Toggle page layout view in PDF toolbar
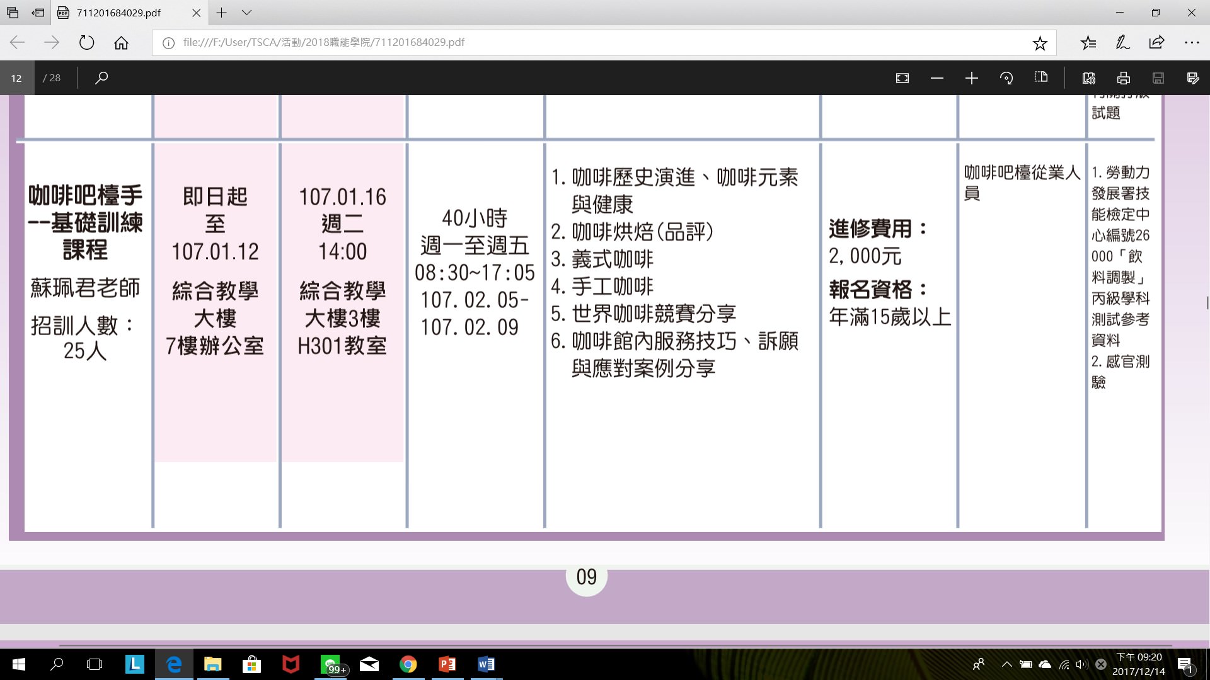This screenshot has width=1210, height=680. click(1040, 77)
